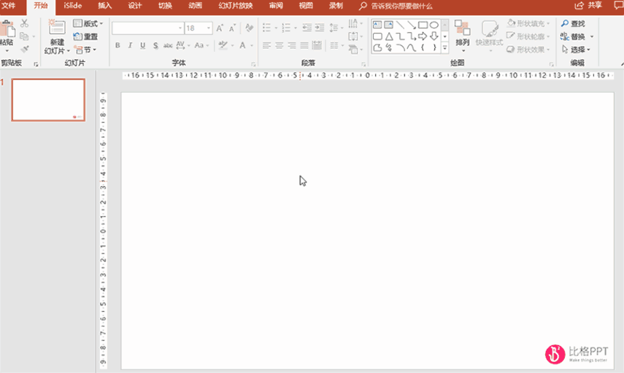The image size is (624, 373).
Task: Open the iSlide tab
Action: tap(73, 5)
